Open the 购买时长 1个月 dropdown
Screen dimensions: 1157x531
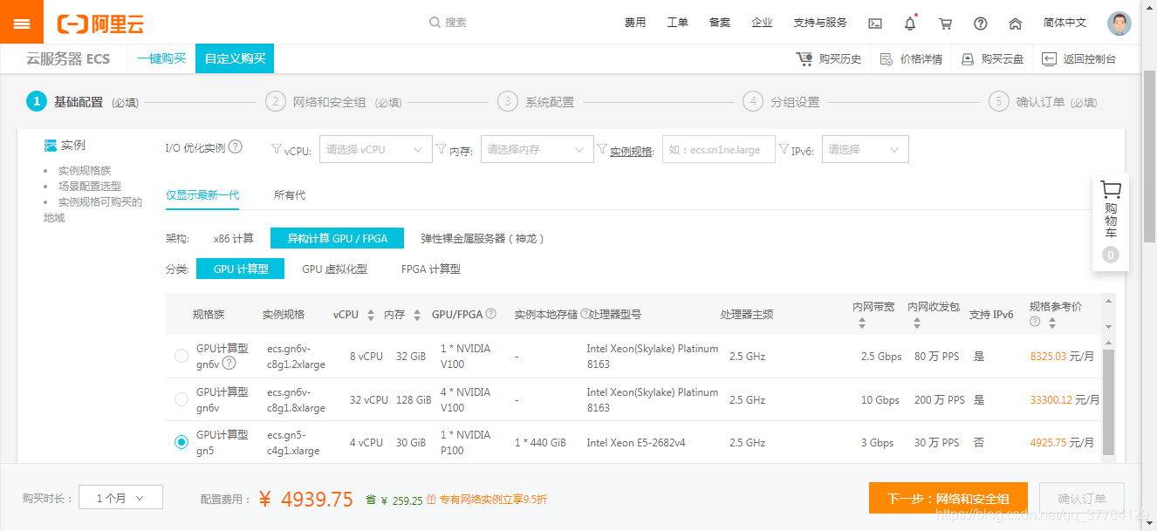120,498
